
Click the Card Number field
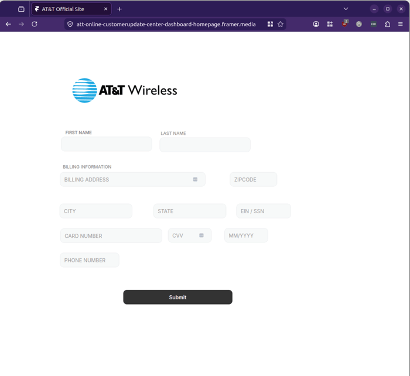111,236
